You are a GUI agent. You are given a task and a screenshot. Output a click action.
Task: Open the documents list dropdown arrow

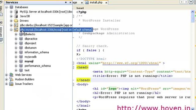[191, 2]
